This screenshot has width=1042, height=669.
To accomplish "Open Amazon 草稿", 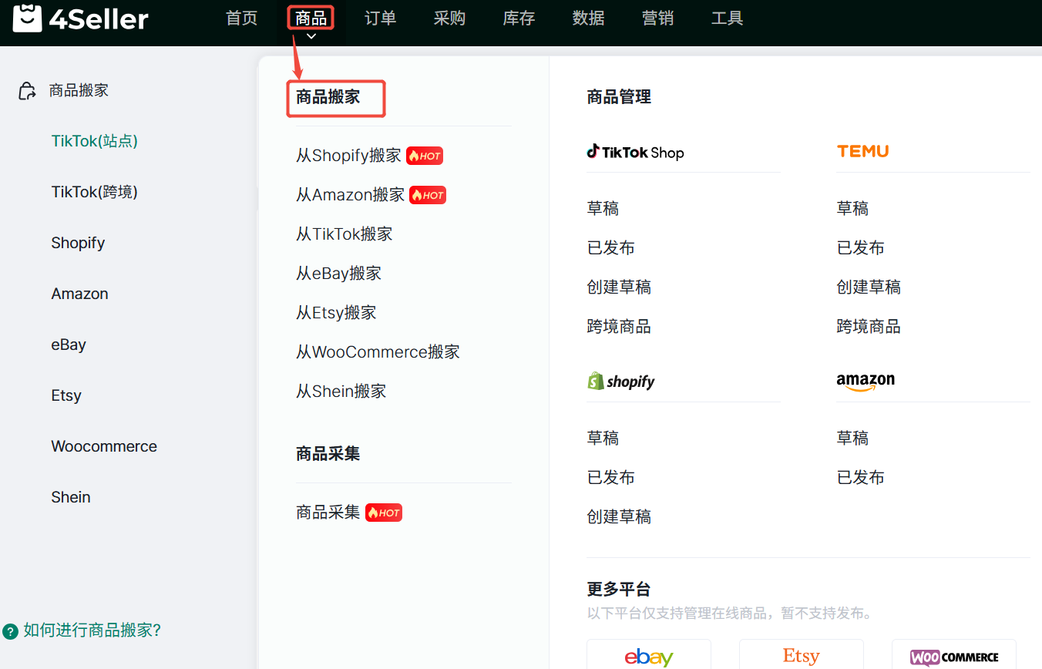I will pyautogui.click(x=852, y=439).
